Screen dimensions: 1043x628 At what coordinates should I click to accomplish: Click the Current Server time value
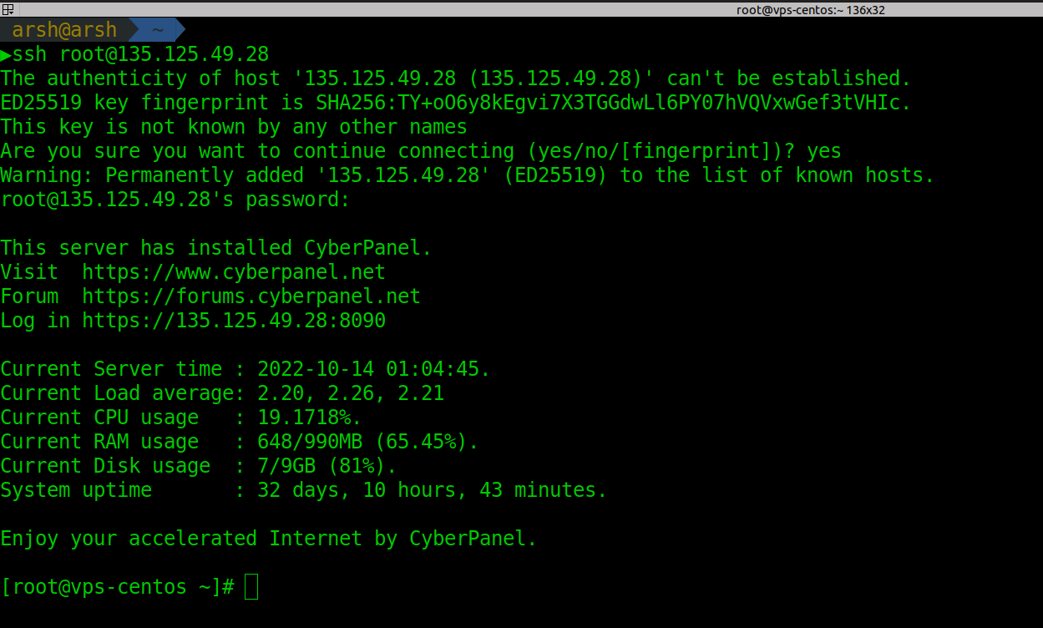[373, 369]
